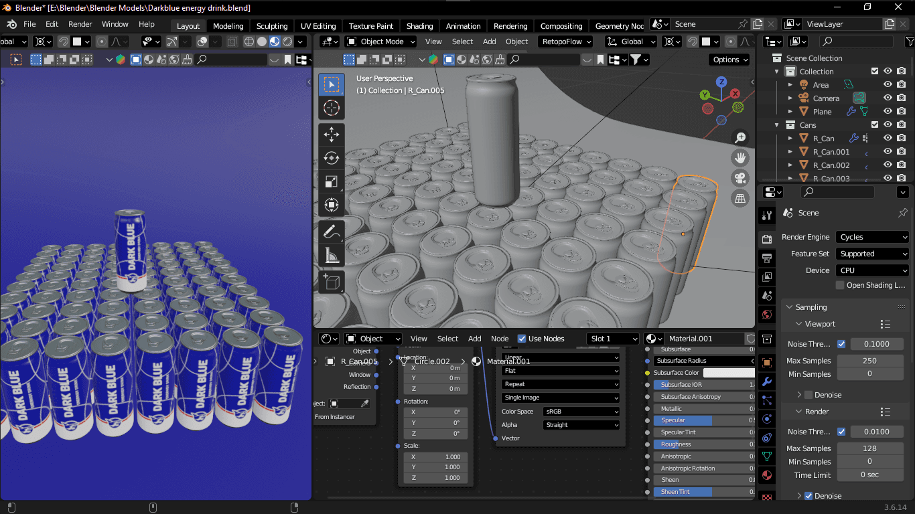Click the Render Max Samples field 128

(869, 448)
